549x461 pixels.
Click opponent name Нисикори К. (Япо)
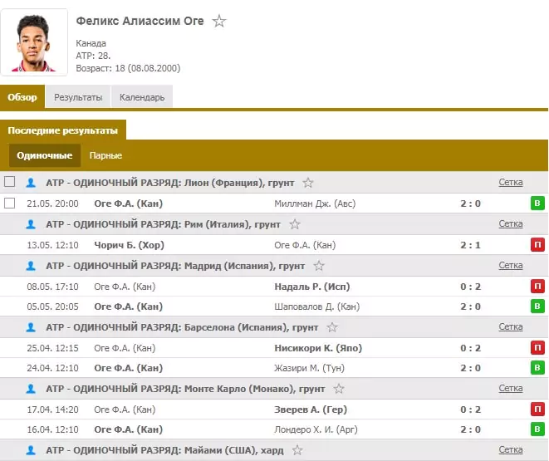318,348
